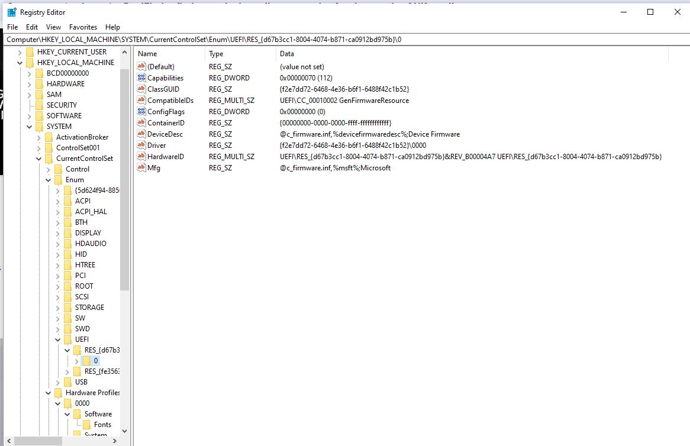Click the icon beside CompatibleIDs

click(141, 100)
